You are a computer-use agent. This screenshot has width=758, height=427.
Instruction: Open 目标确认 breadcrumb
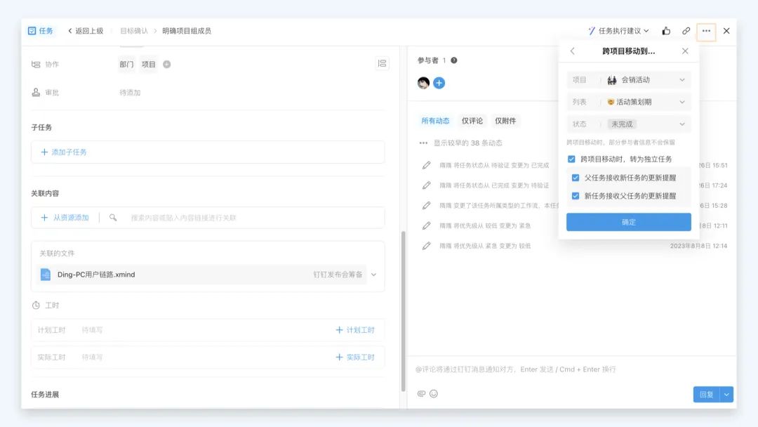[134, 31]
